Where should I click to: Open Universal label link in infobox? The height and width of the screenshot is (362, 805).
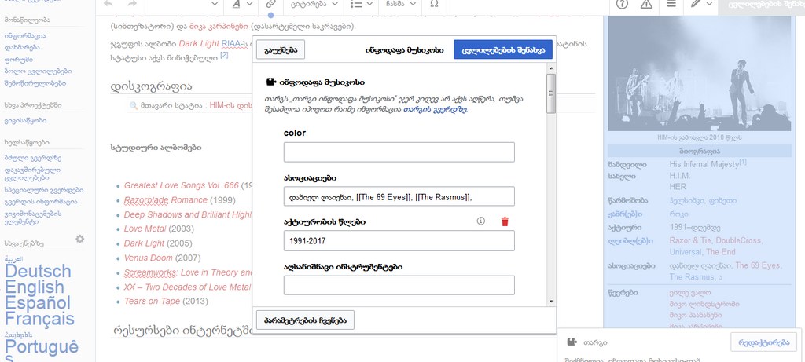pyautogui.click(x=686, y=252)
